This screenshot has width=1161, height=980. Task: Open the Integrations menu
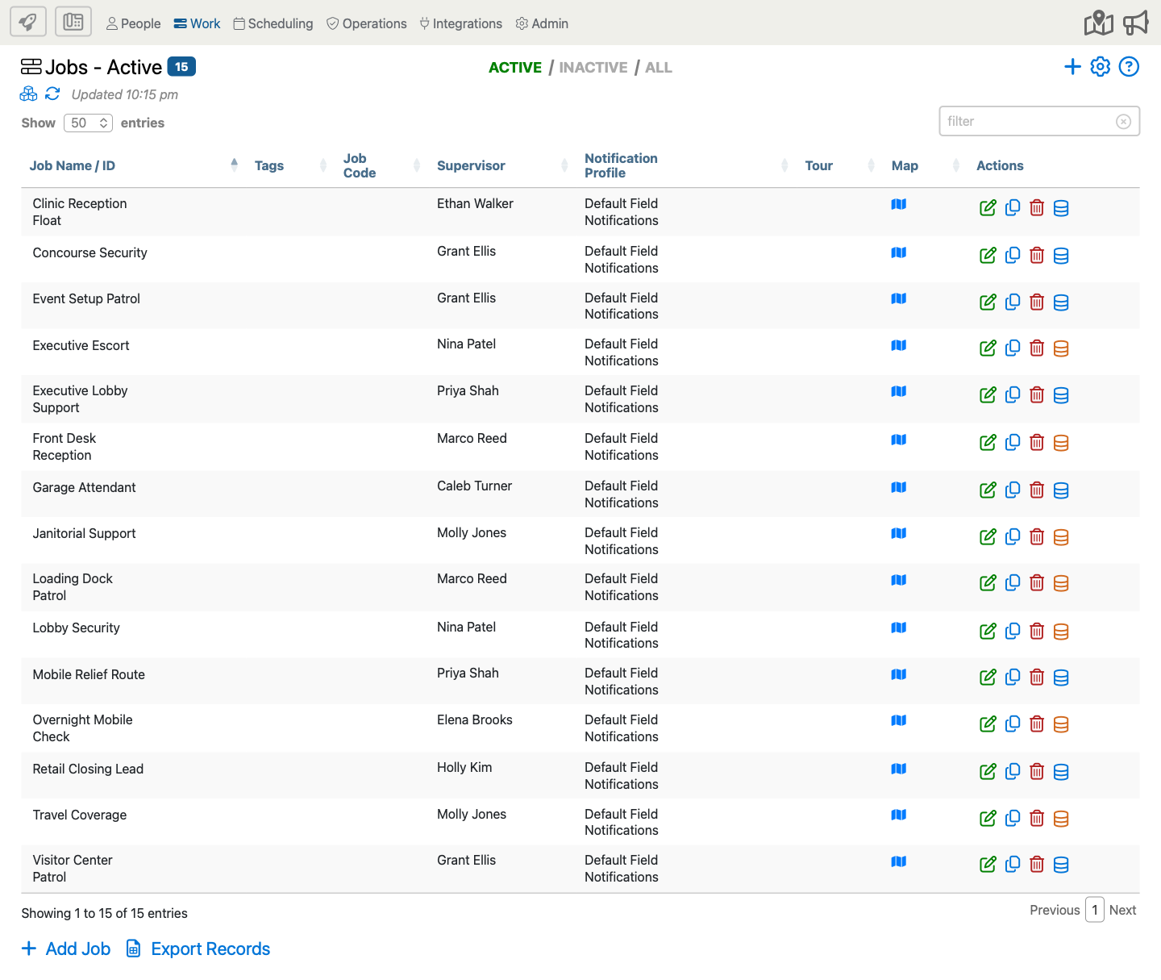click(x=461, y=23)
